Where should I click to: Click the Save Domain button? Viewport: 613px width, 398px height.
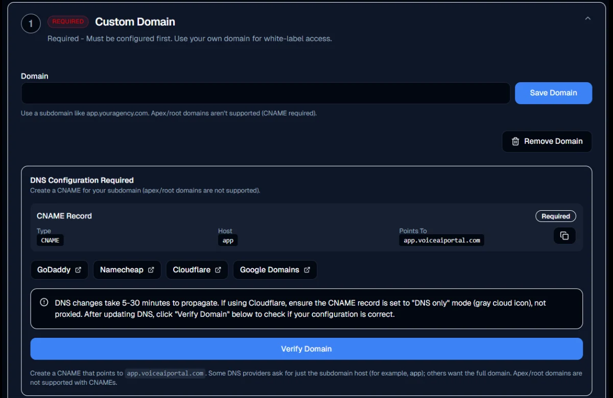(553, 93)
